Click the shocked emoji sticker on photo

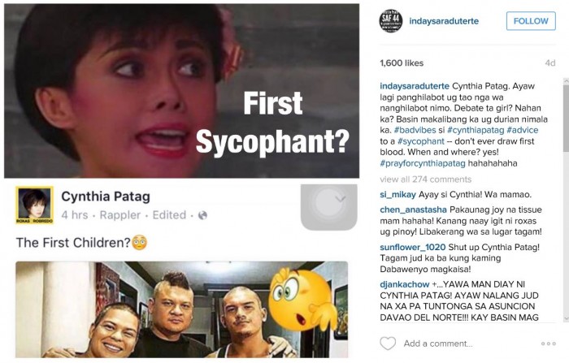[303, 298]
